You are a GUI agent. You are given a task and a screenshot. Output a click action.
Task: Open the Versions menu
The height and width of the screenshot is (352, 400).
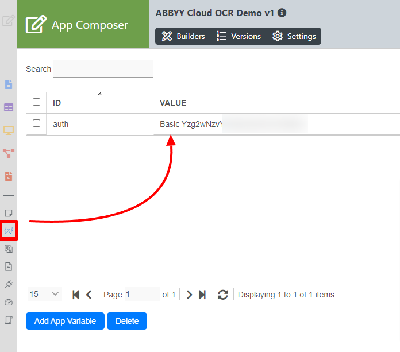(x=239, y=36)
